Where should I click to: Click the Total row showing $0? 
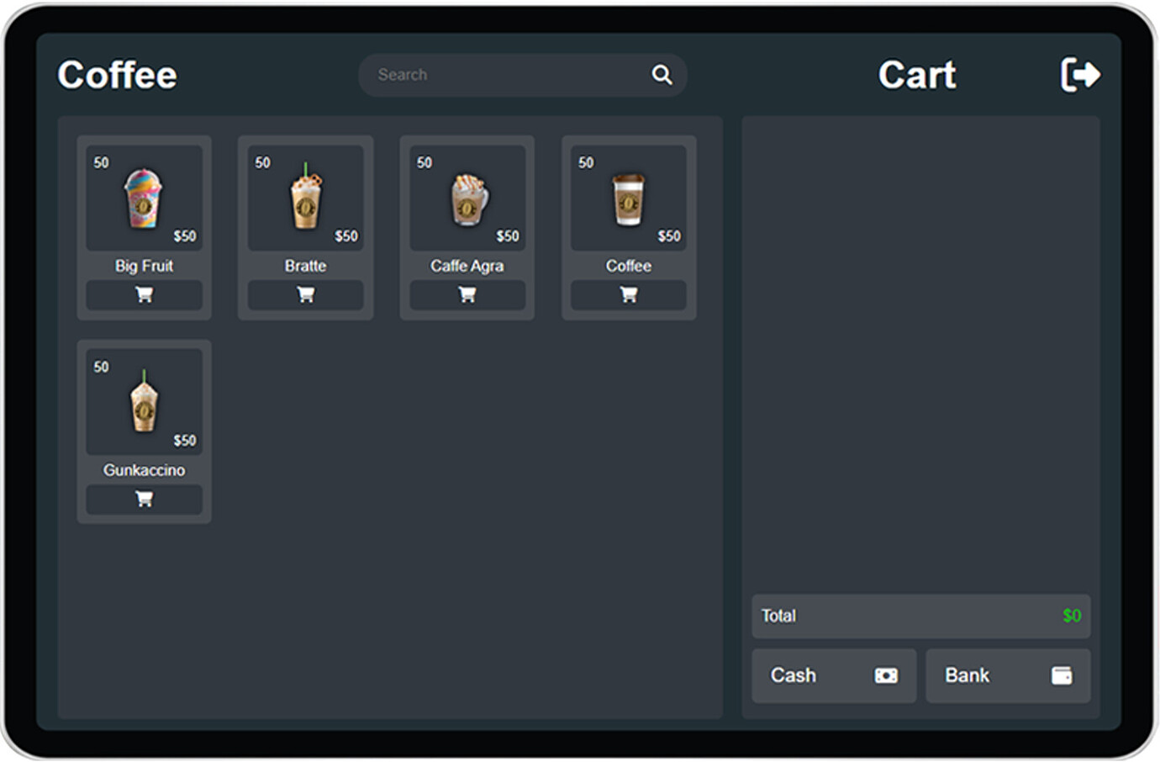[x=921, y=616]
